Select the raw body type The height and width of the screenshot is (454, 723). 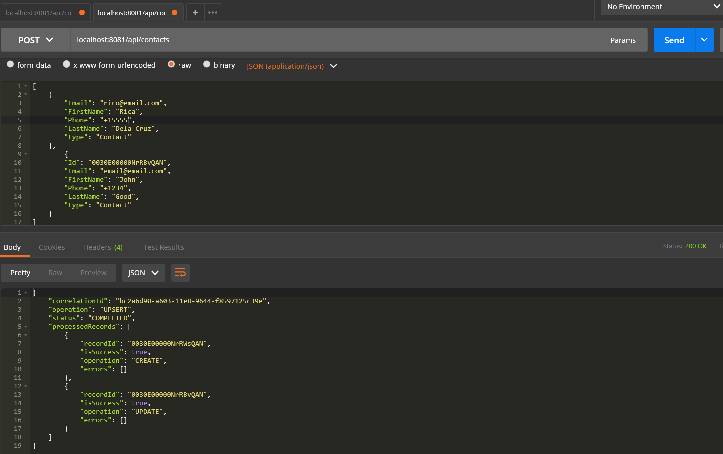[x=171, y=64]
